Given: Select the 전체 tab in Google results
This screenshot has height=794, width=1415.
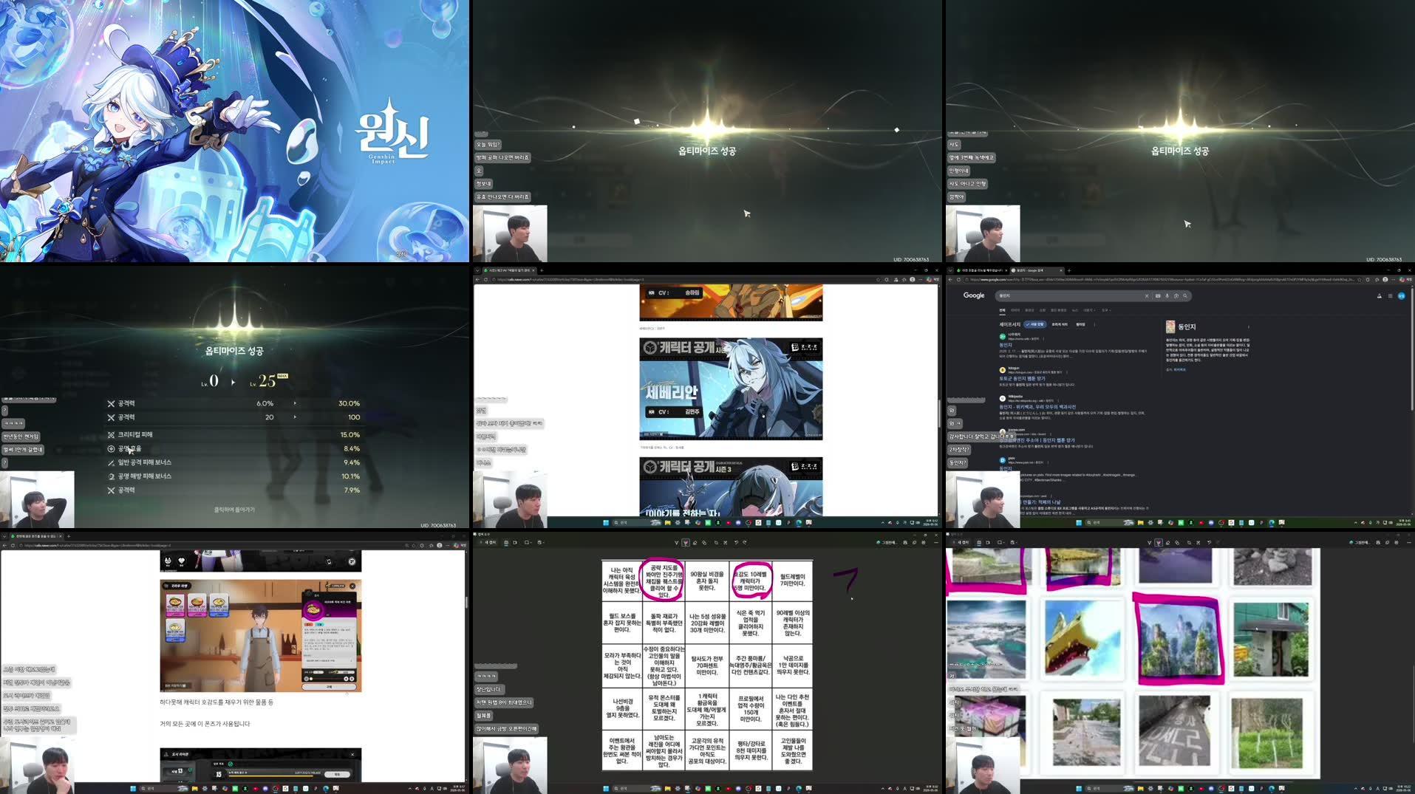Looking at the screenshot, I should 1003,310.
